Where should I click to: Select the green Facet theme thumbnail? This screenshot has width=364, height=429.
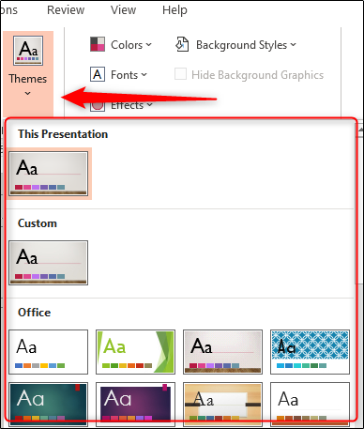135,352
